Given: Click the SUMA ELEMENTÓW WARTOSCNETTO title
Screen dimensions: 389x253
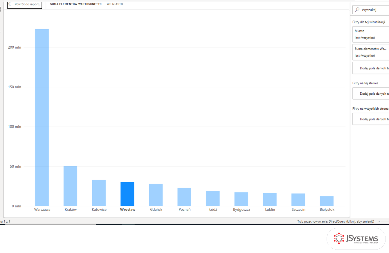Looking at the screenshot, I should pos(76,4).
